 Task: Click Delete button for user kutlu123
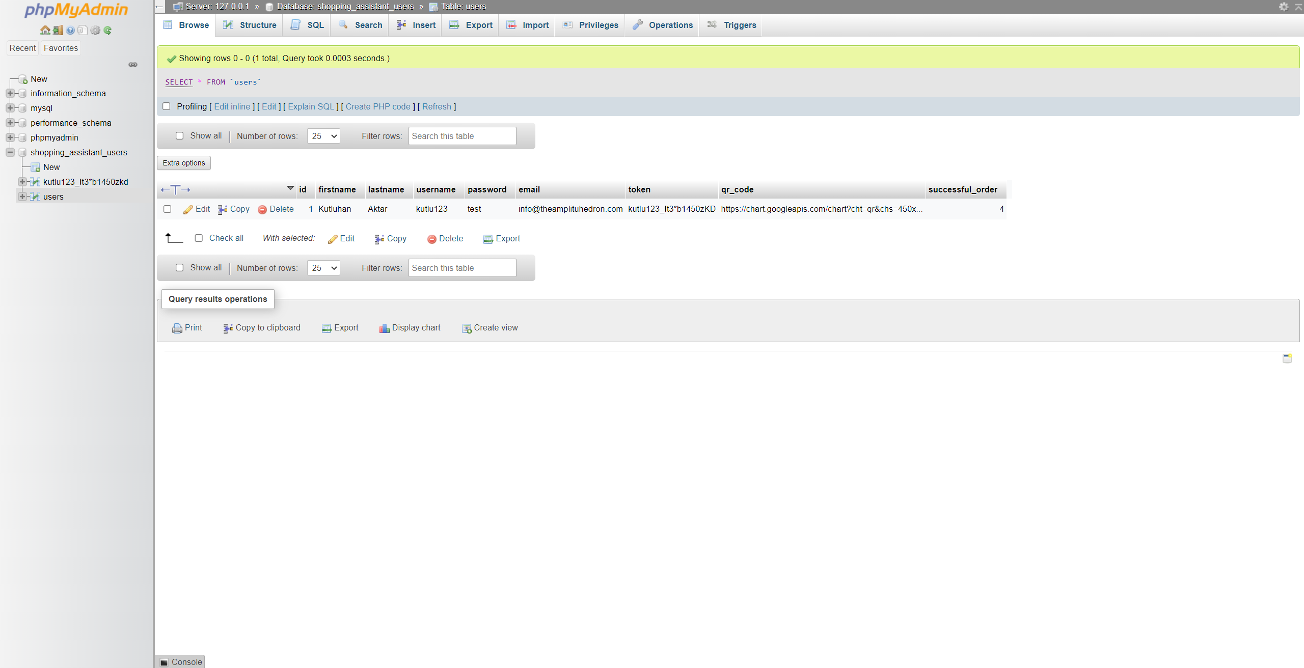tap(275, 209)
